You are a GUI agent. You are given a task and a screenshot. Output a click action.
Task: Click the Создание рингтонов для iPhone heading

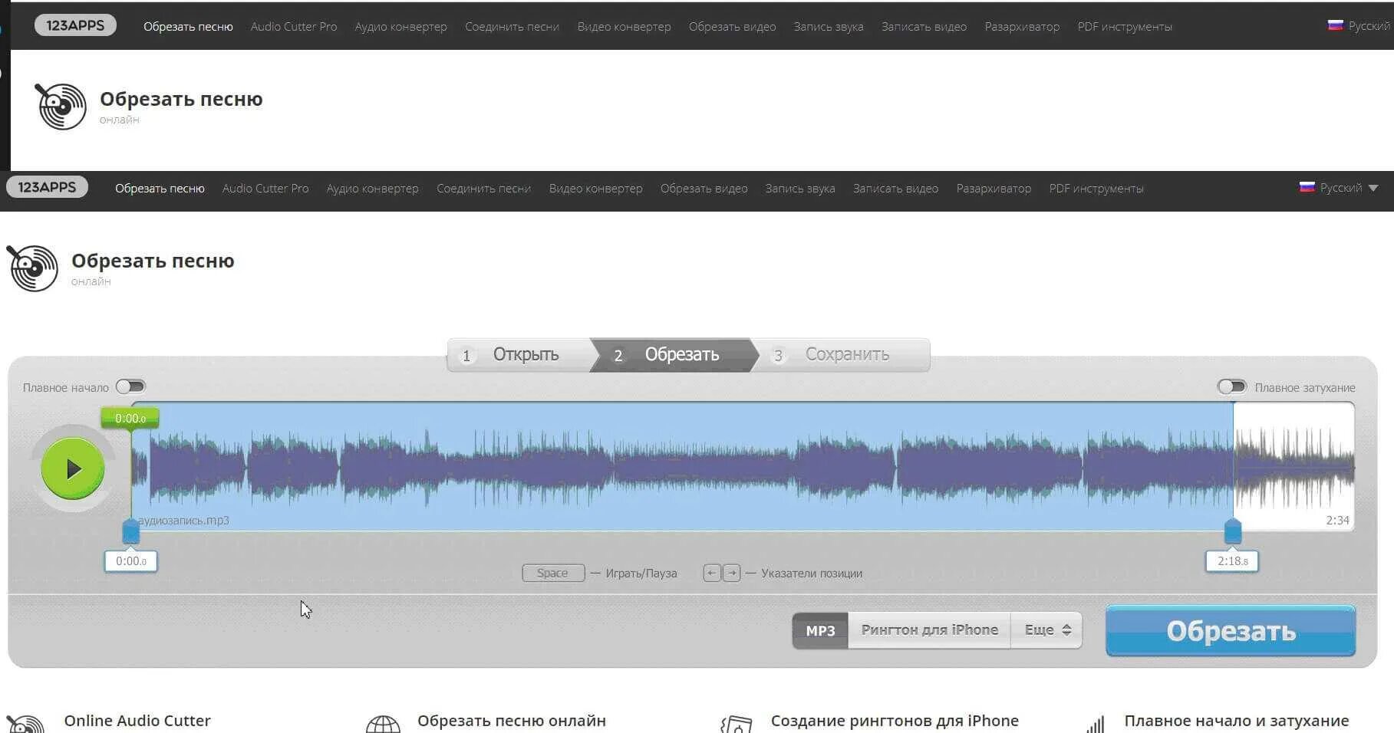[895, 721]
